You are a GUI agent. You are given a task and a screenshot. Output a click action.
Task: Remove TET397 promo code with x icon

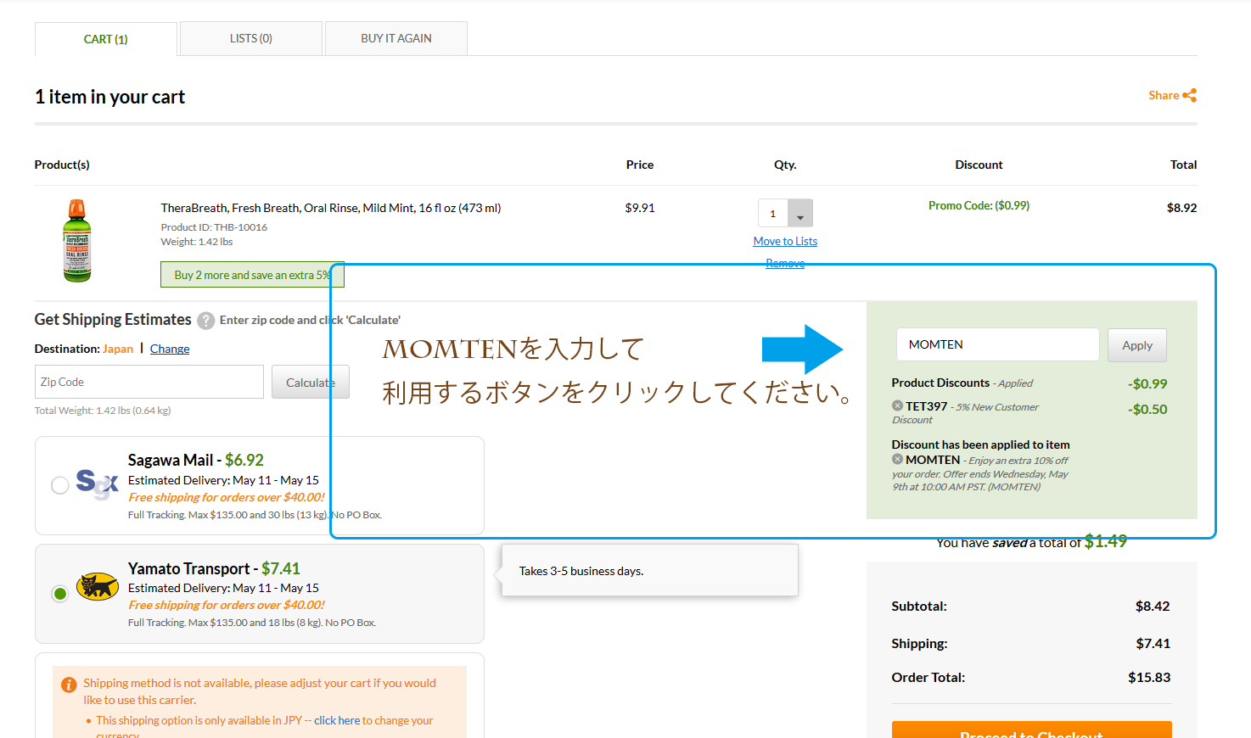pyautogui.click(x=897, y=405)
